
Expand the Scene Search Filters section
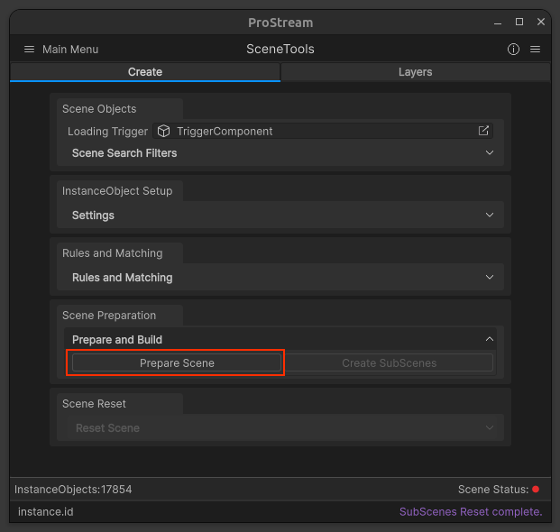click(x=280, y=153)
